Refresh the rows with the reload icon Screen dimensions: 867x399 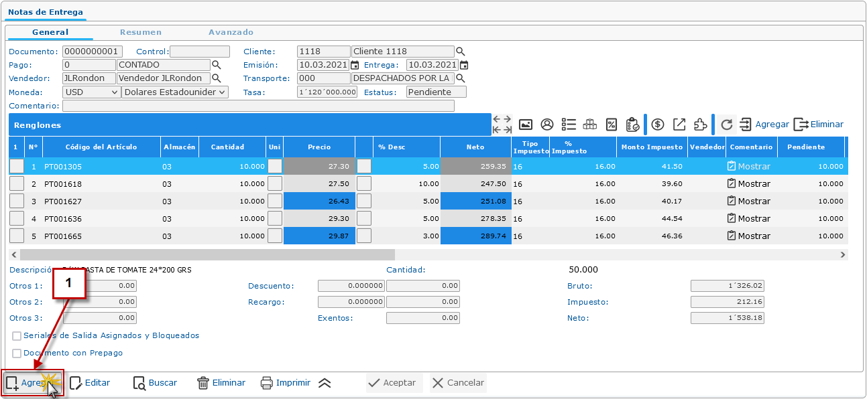[x=727, y=125]
